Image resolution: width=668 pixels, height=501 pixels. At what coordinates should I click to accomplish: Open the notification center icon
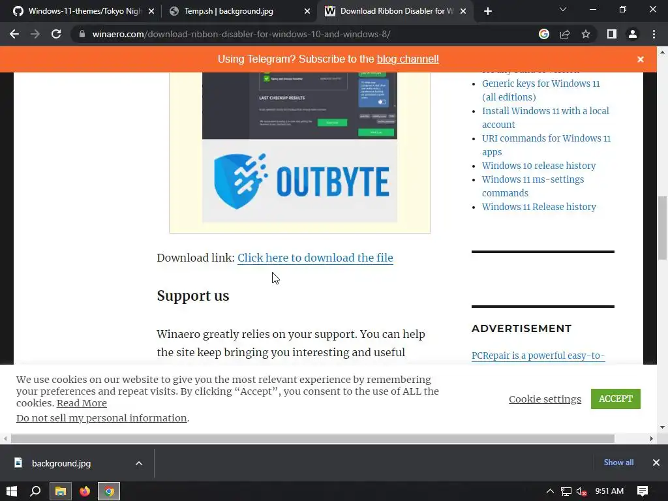click(x=643, y=491)
